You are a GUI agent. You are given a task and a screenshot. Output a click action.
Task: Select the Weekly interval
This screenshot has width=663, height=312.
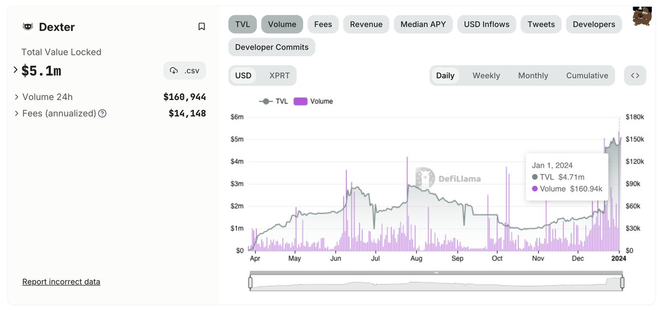pyautogui.click(x=486, y=76)
